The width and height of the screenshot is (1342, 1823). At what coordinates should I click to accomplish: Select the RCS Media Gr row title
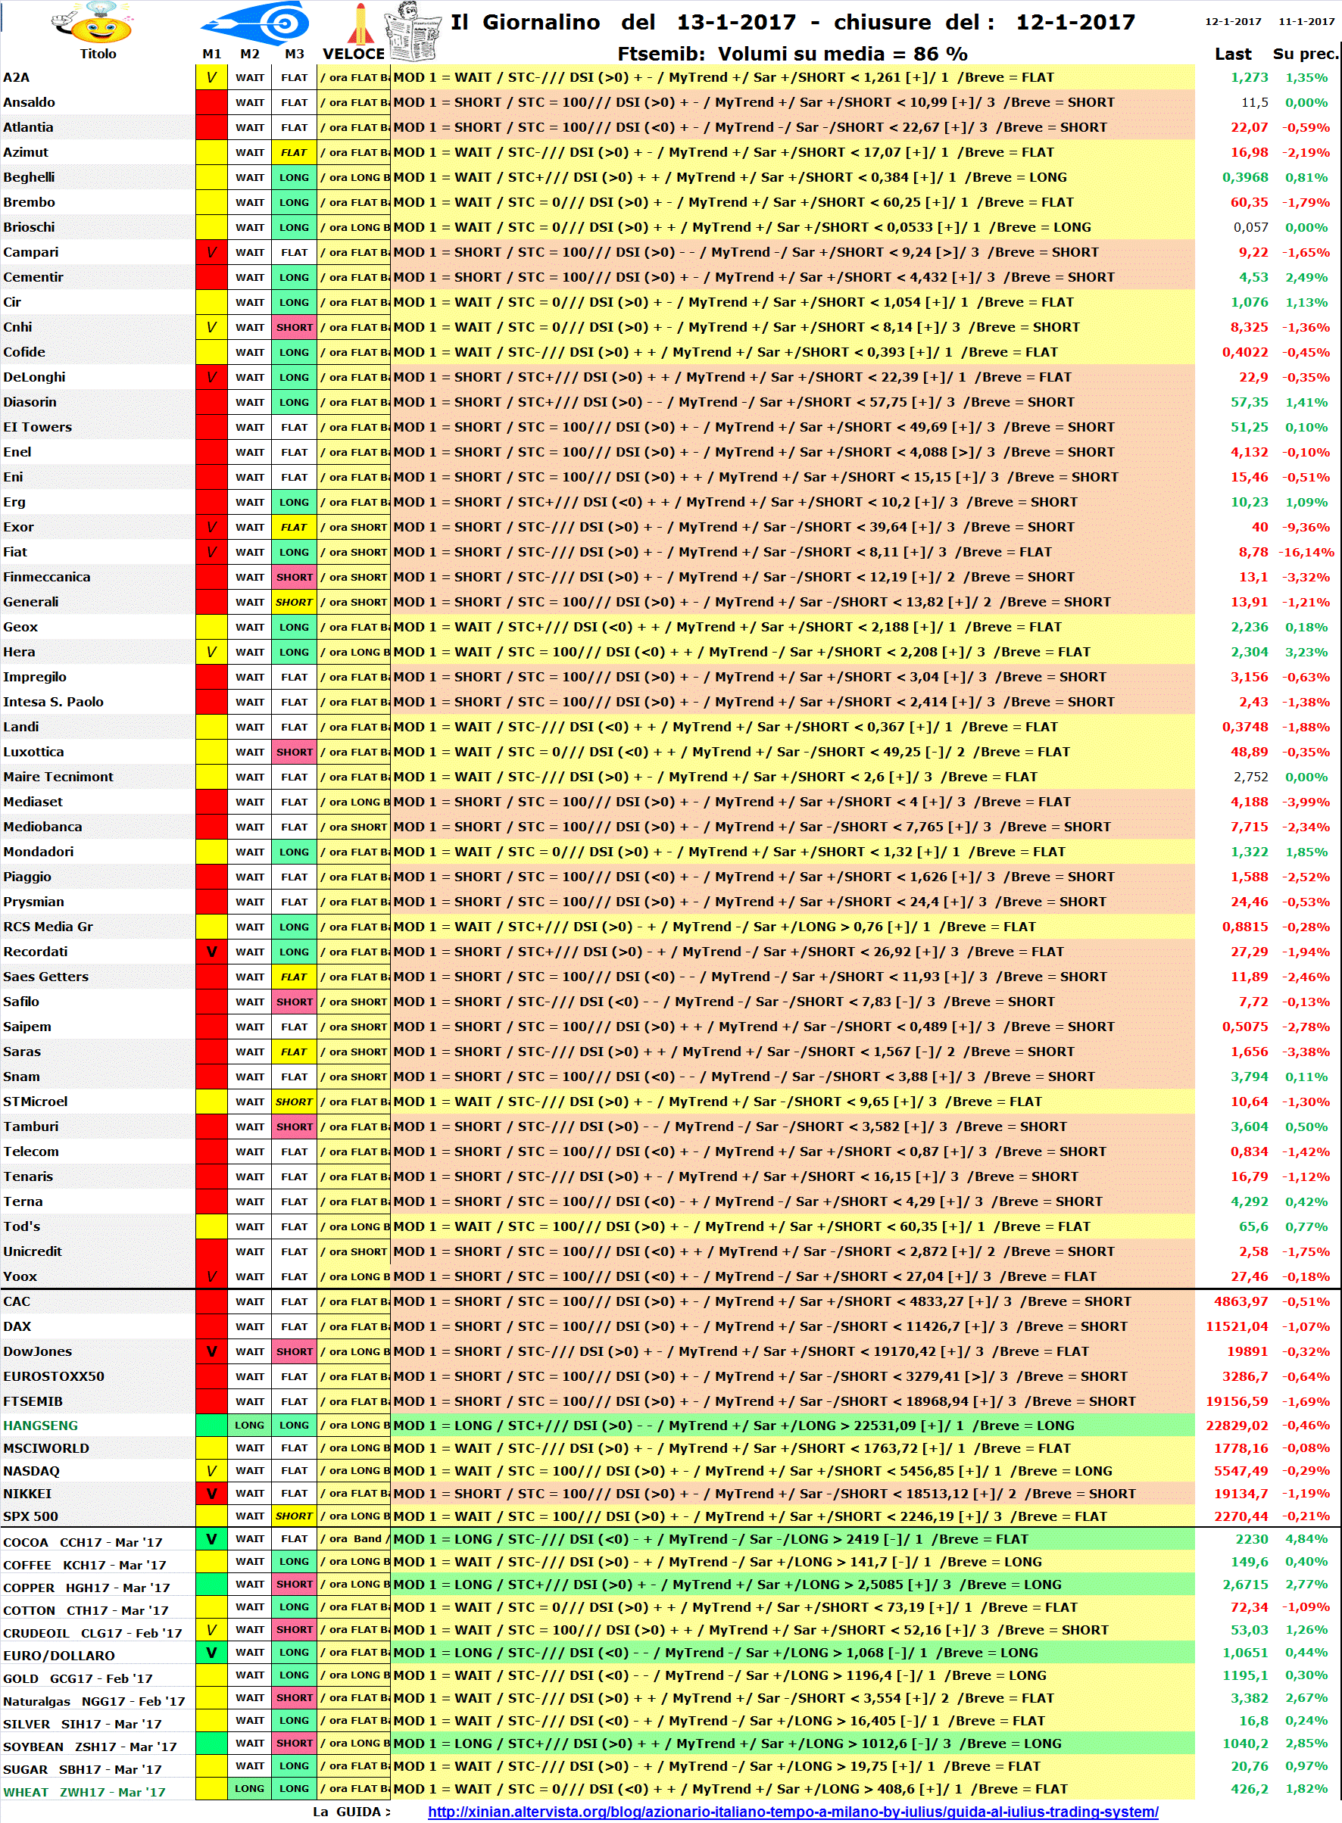click(48, 927)
